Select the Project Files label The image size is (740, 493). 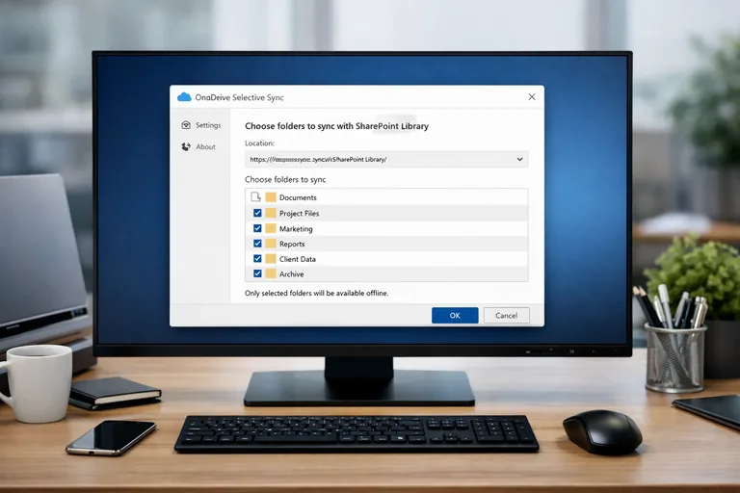tap(300, 213)
